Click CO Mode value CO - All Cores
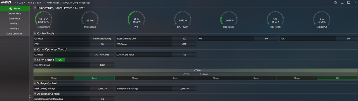Image resolution: width=358 pixels, height=101 pixels. pyautogui.click(x=102, y=55)
